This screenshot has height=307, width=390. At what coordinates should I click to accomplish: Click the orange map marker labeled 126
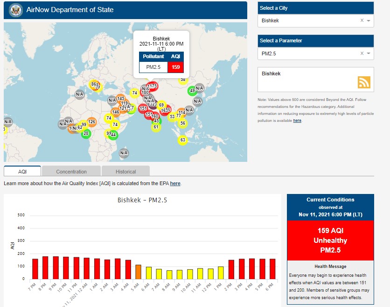tap(91, 122)
